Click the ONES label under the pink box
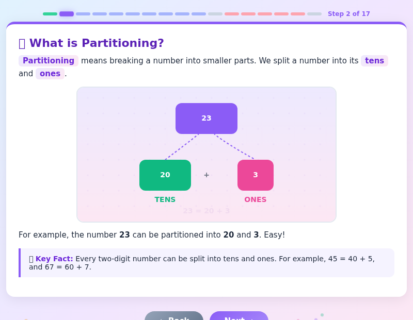The image size is (413, 320). tap(255, 199)
